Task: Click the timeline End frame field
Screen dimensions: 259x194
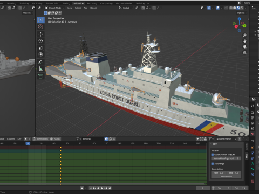Action: (240, 188)
